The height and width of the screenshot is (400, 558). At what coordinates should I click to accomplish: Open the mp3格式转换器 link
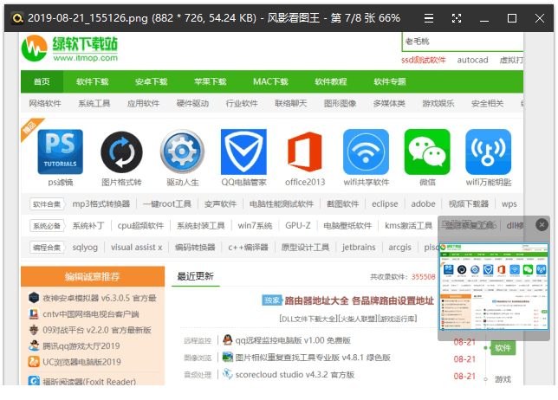pyautogui.click(x=101, y=204)
